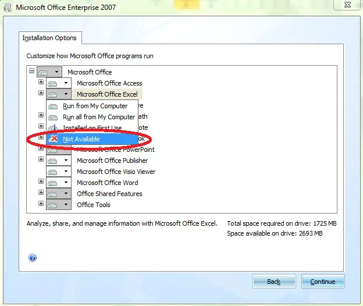
Task: Expand the Office Tools node
Action: click(41, 204)
